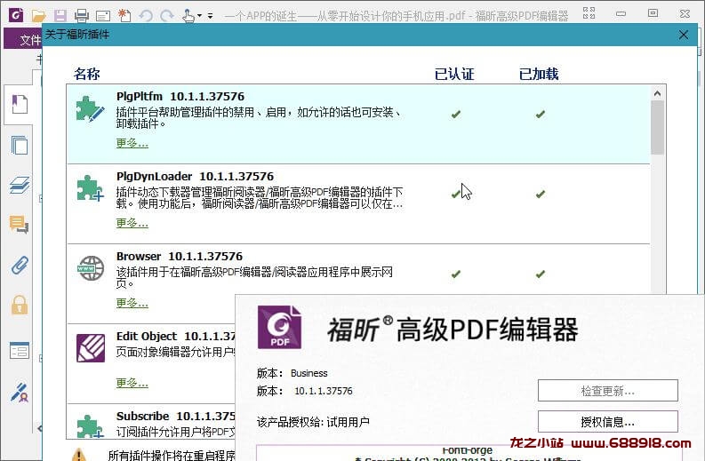
Task: Open the Comments side panel icon
Action: (x=20, y=224)
